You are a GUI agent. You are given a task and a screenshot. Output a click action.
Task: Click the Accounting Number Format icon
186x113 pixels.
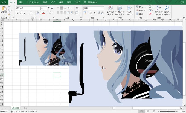[85, 13]
